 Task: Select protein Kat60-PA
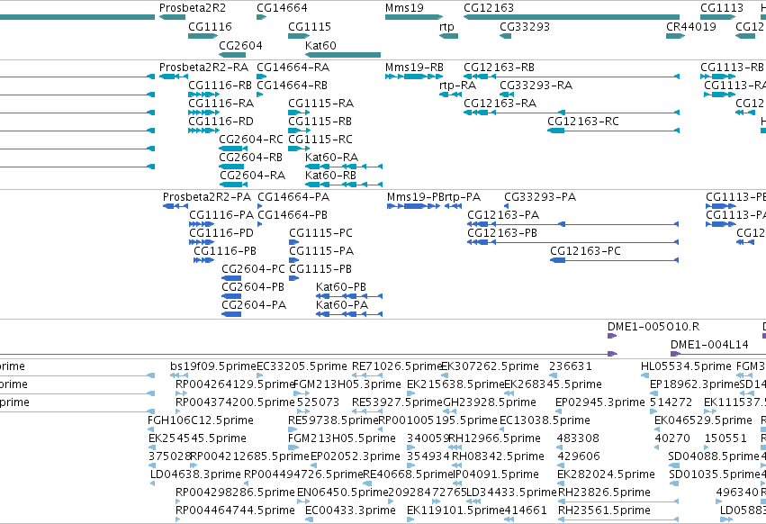pyautogui.click(x=342, y=306)
